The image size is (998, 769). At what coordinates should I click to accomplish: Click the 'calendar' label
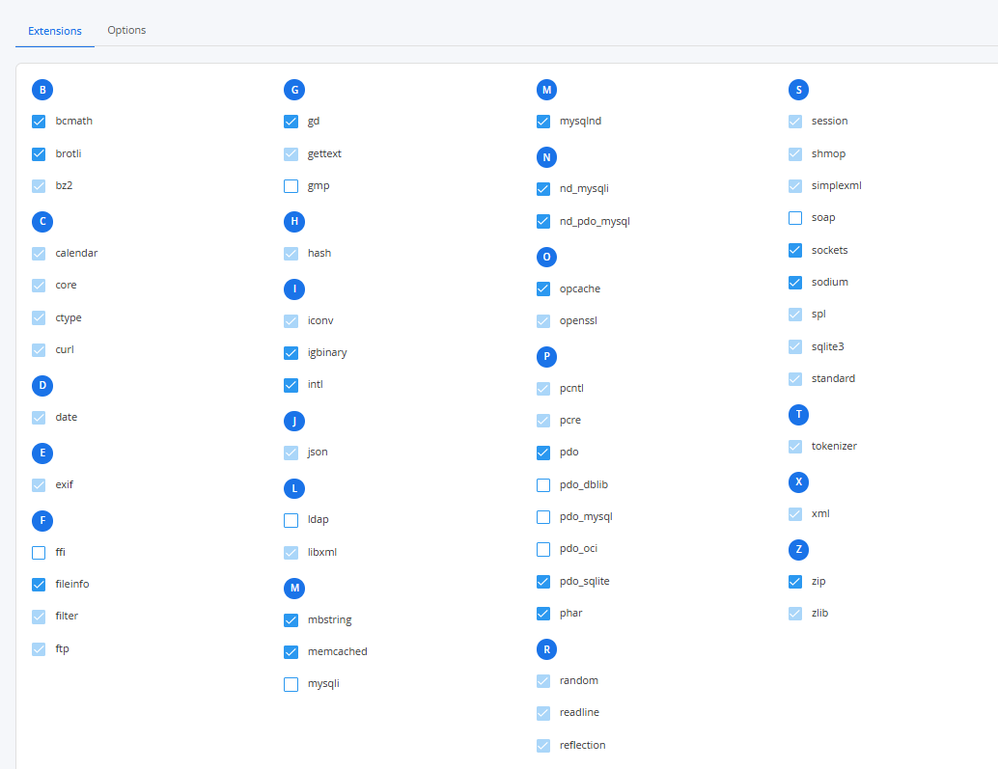76,253
